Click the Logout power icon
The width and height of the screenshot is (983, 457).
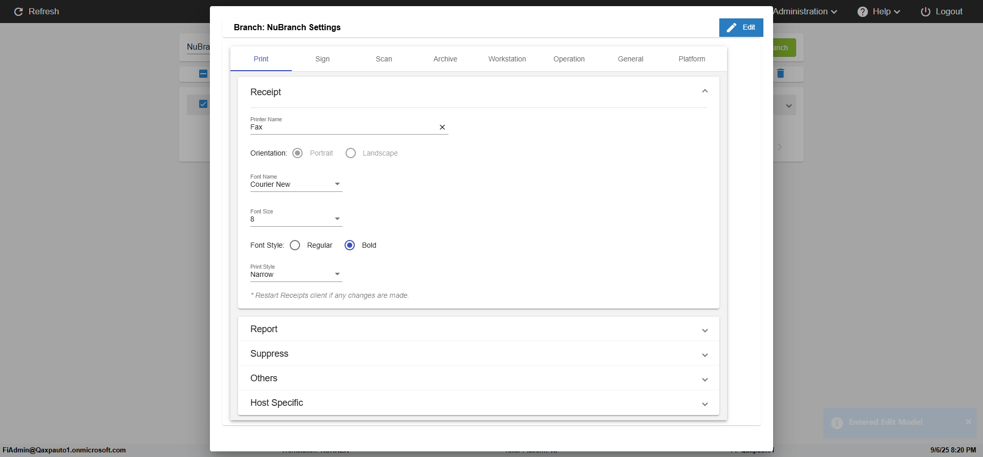(925, 12)
